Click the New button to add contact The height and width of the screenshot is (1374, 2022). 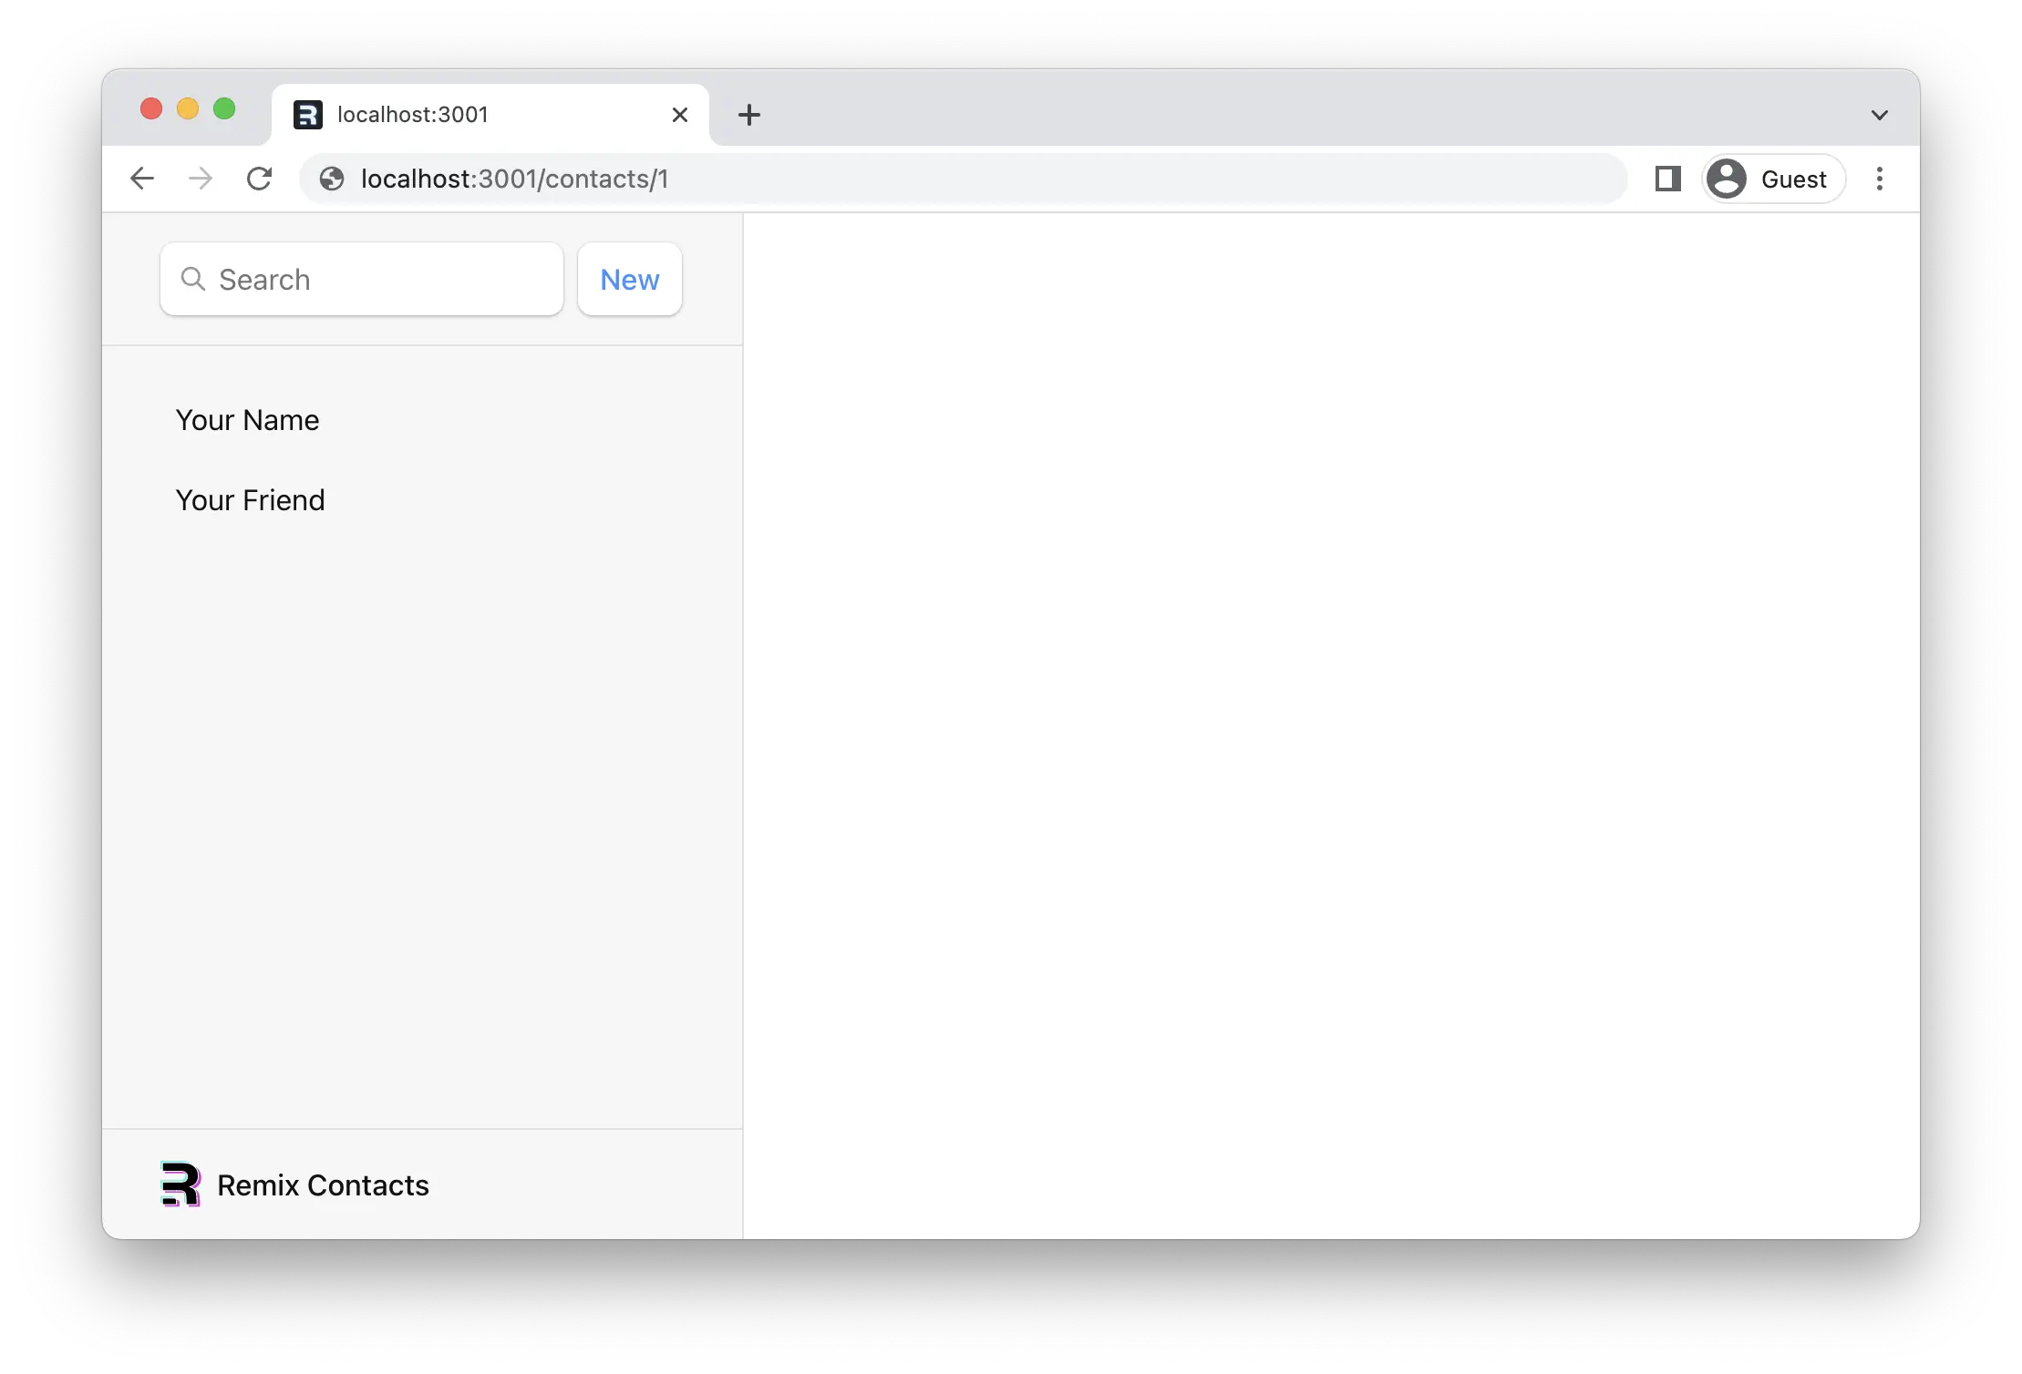627,279
